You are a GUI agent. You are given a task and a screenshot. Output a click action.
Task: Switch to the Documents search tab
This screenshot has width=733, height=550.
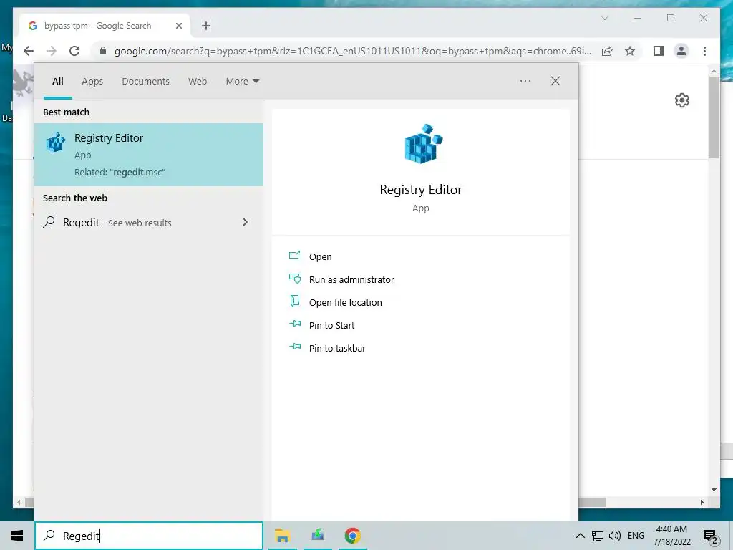pos(145,82)
